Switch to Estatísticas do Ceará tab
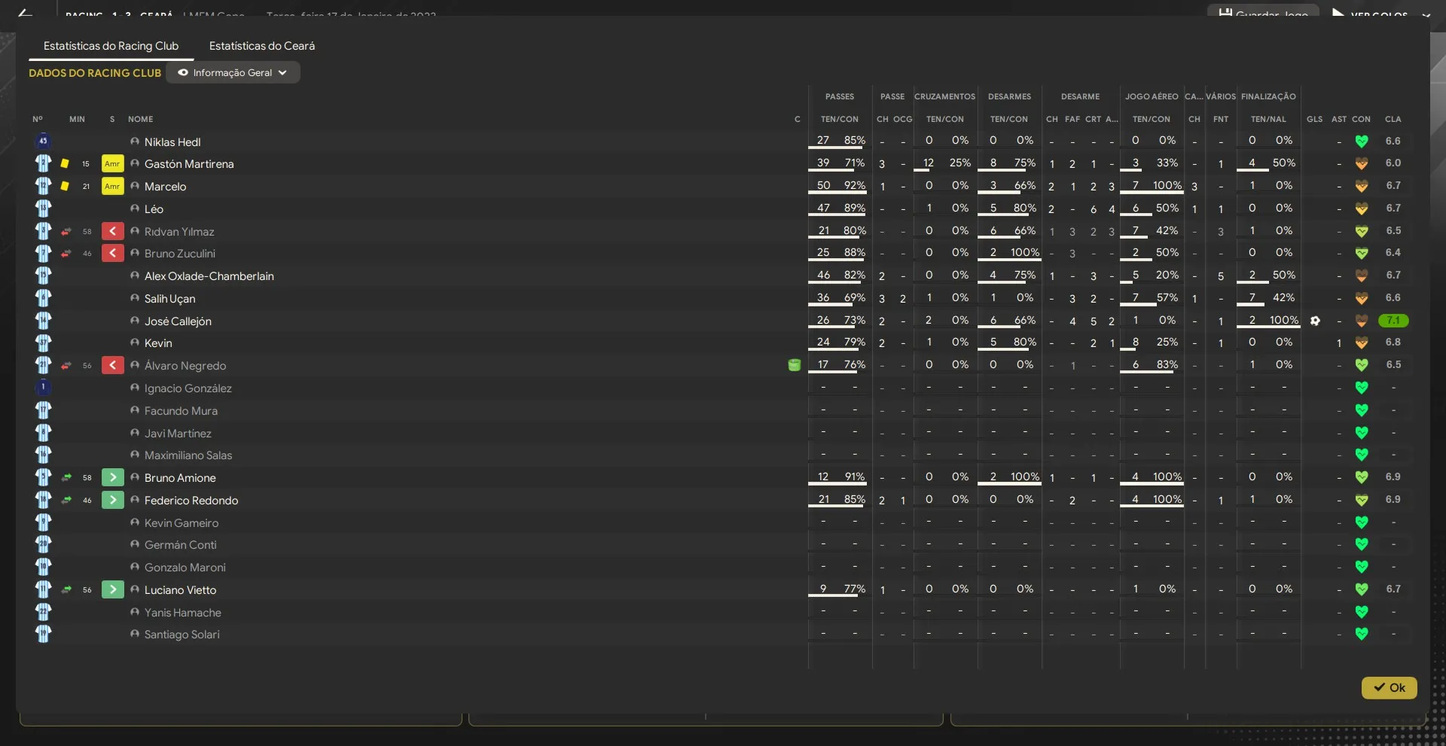 pos(261,46)
